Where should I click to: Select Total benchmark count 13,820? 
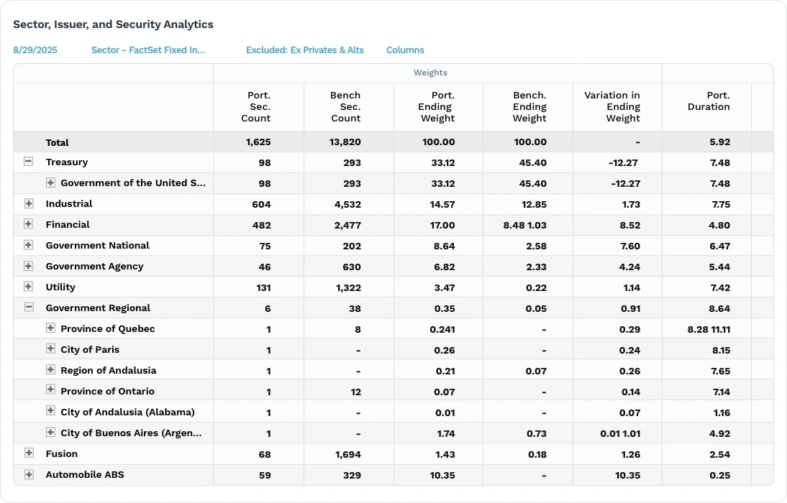(345, 142)
